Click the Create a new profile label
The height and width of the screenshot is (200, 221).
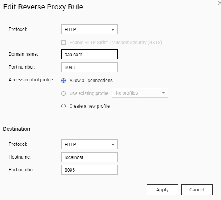click(89, 106)
